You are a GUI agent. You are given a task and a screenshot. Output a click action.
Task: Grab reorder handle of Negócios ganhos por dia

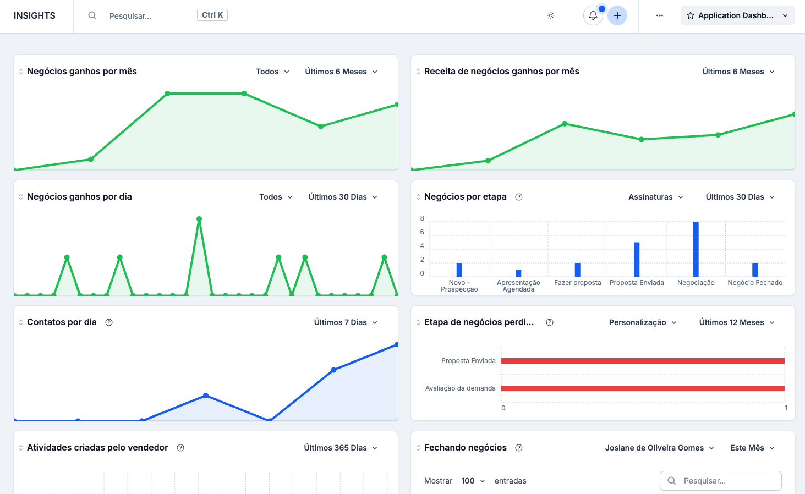(21, 197)
